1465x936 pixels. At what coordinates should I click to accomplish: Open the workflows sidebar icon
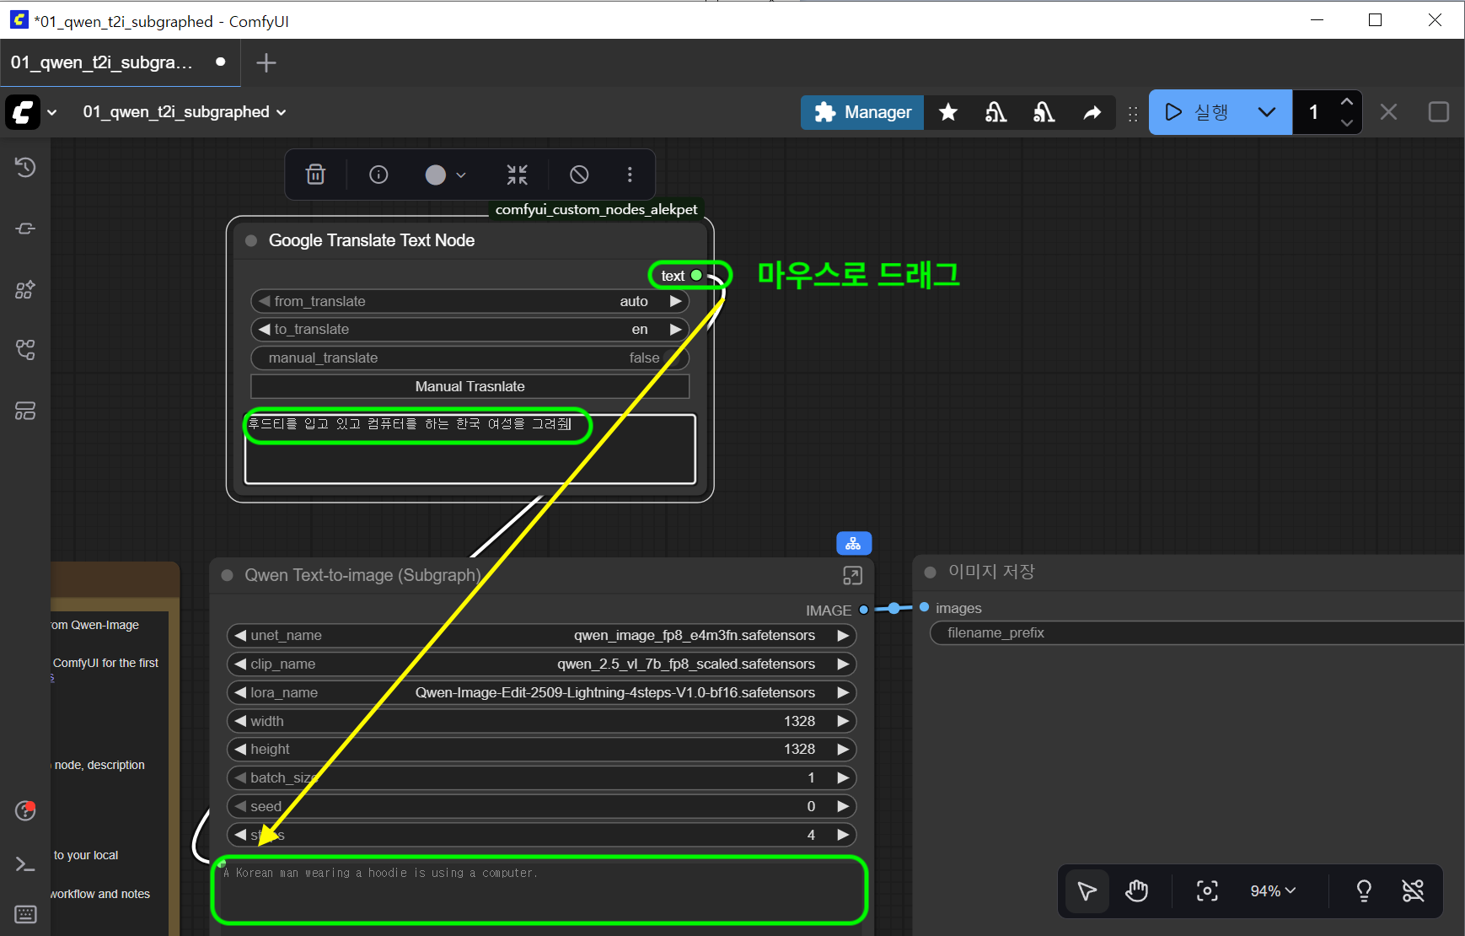[x=25, y=350]
